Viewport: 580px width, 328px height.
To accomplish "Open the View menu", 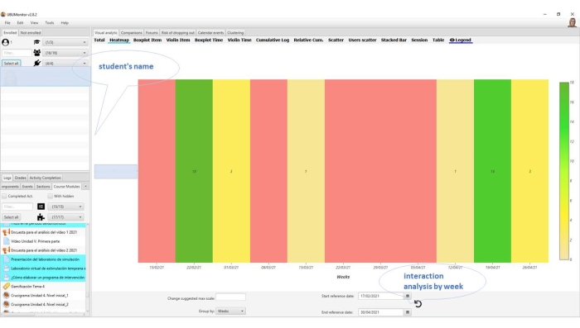I will [34, 23].
